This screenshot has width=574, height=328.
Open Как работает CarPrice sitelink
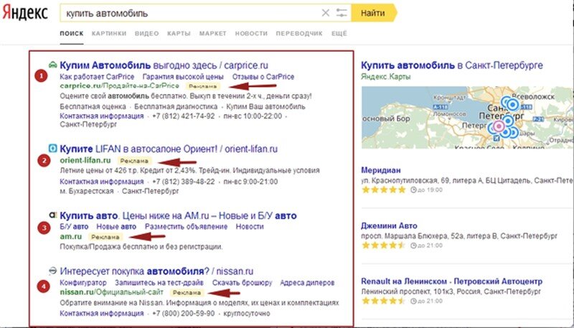(x=97, y=77)
